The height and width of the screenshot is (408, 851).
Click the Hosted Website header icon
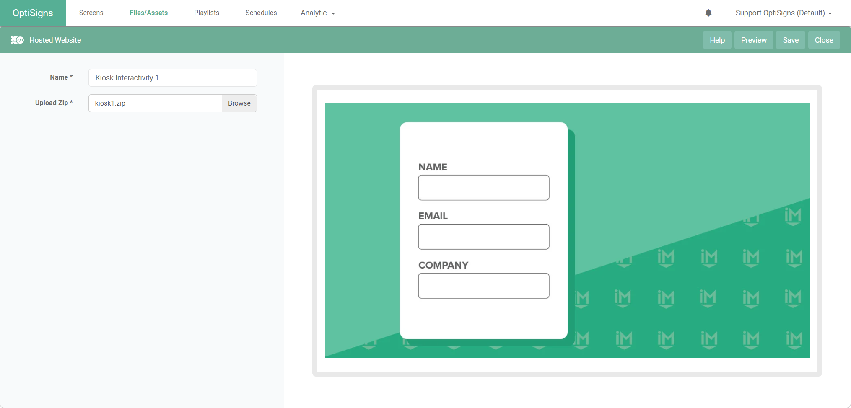pyautogui.click(x=17, y=40)
